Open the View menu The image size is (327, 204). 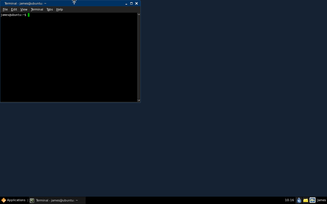coord(24,9)
